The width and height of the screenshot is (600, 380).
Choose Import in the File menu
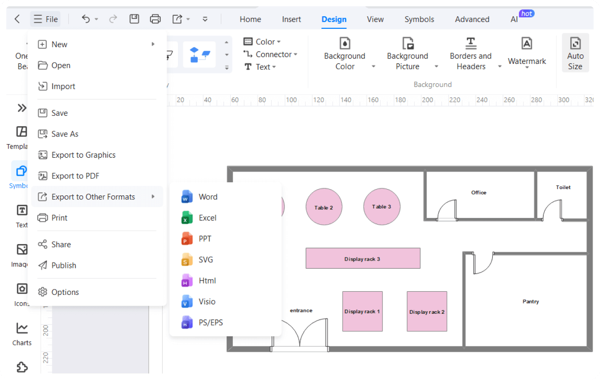[x=97, y=86]
